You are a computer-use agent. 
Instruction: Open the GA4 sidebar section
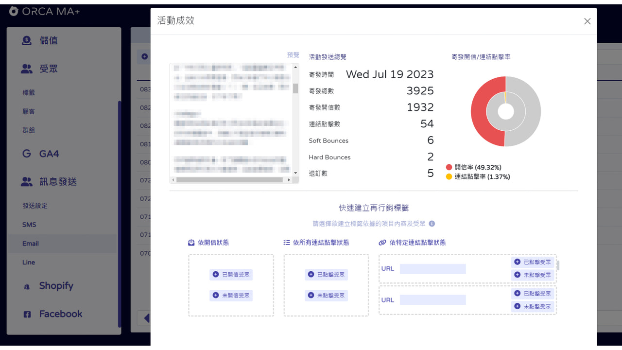[49, 154]
